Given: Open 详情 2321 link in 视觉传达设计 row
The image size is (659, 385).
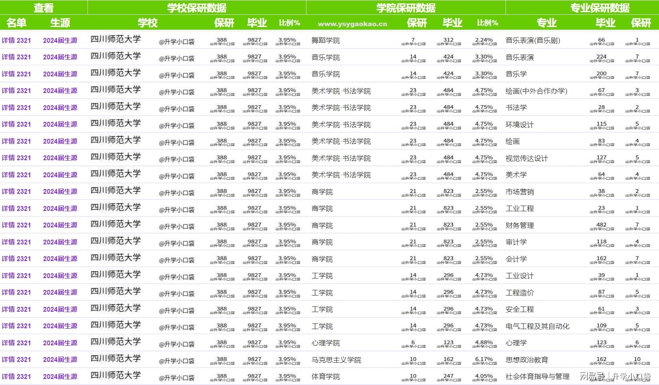Looking at the screenshot, I should tap(16, 158).
